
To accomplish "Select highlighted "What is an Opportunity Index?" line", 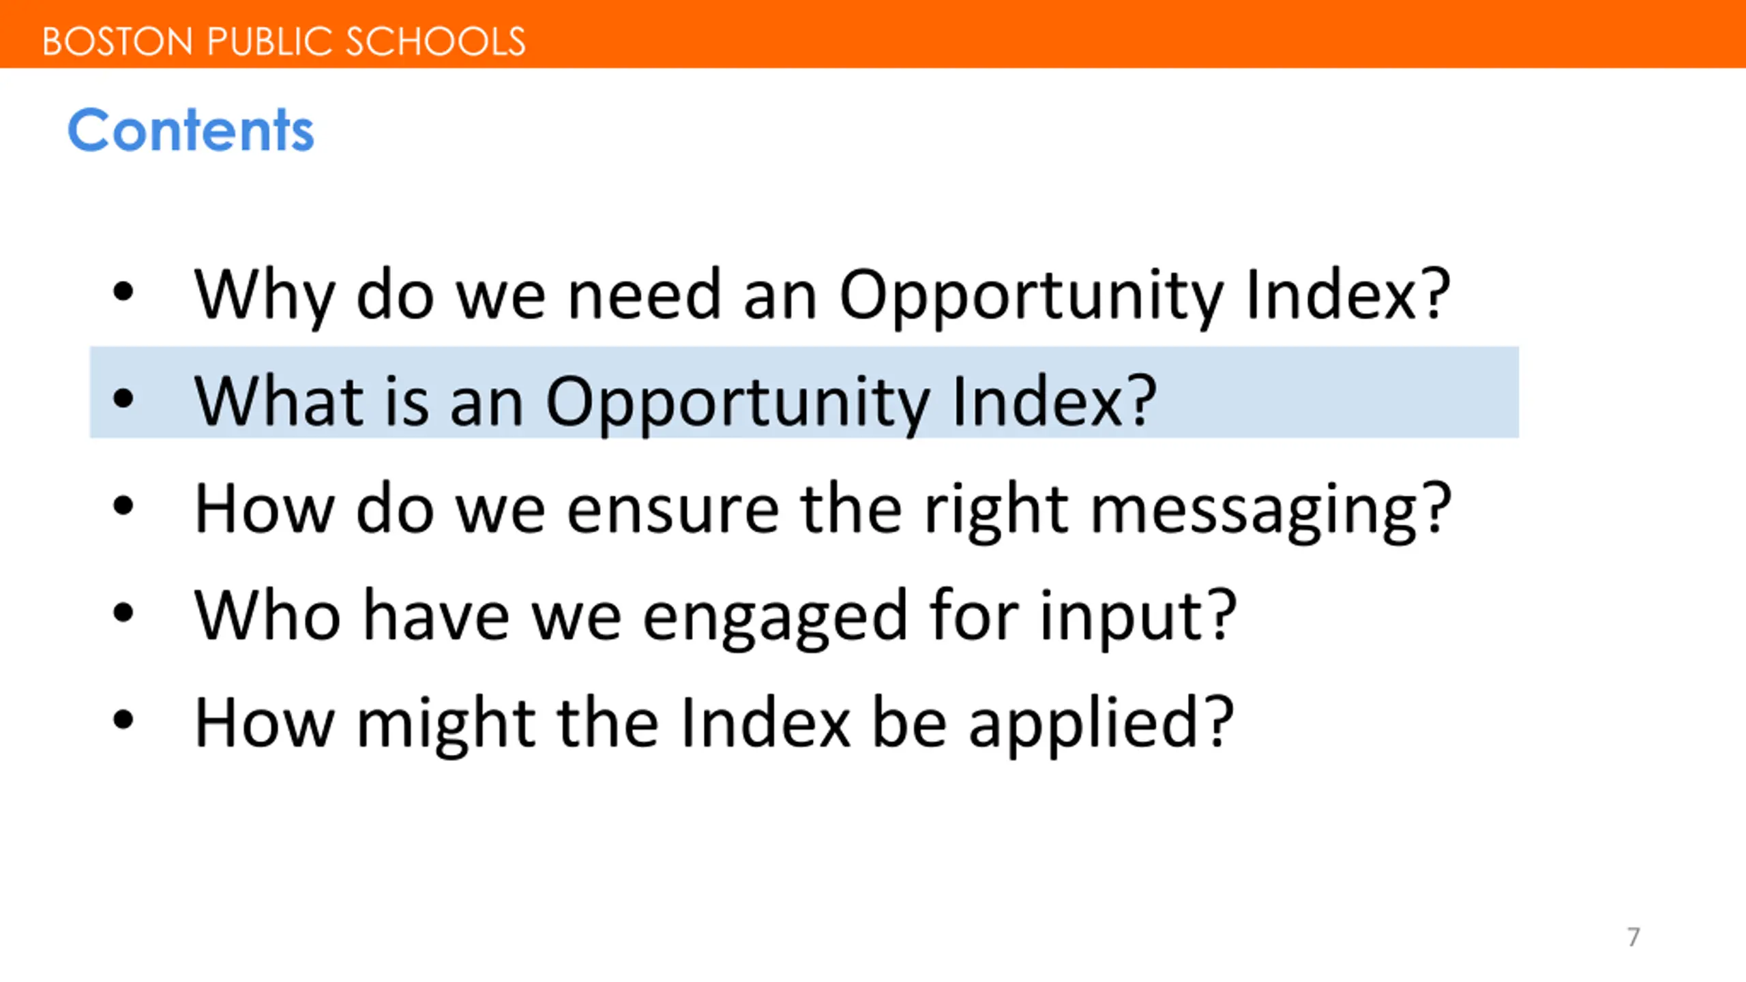I will (x=675, y=401).
